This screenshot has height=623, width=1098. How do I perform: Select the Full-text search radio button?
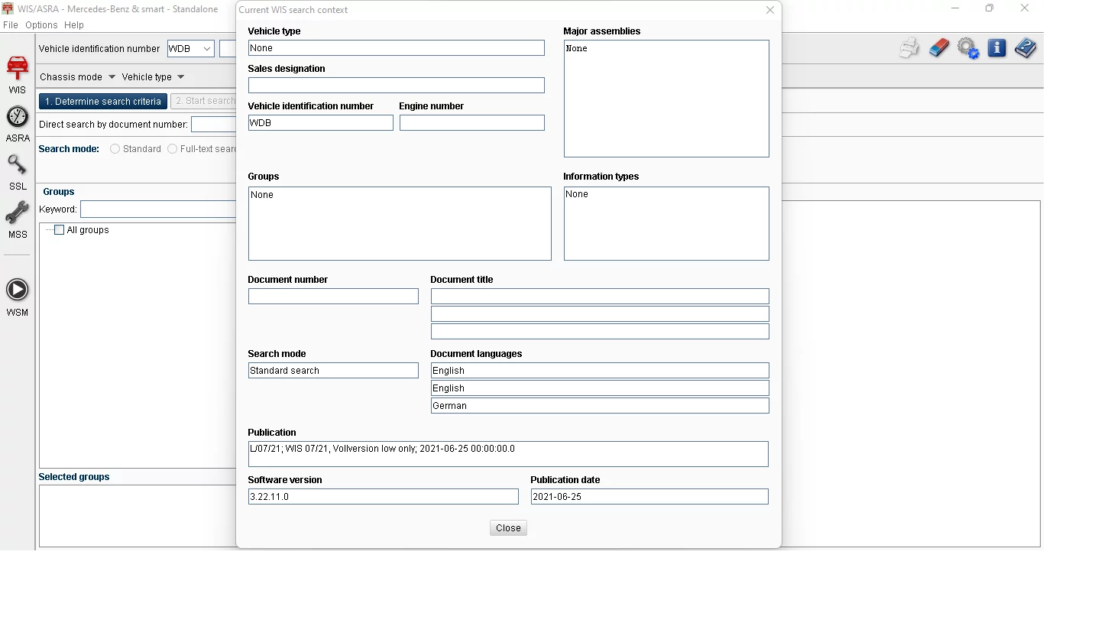pos(173,149)
